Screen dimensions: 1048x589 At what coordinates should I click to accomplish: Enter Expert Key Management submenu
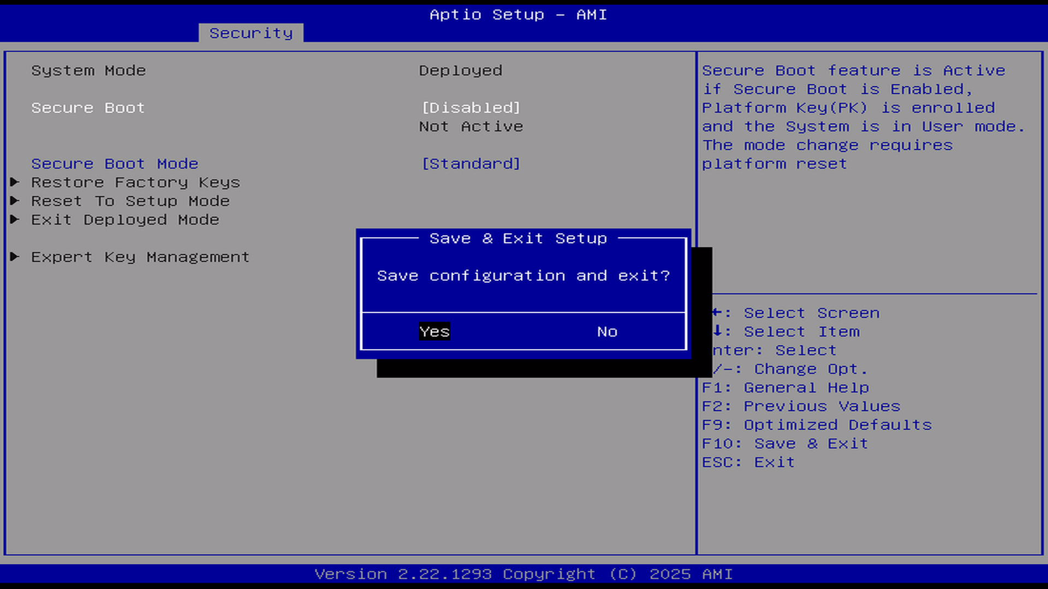(x=140, y=257)
